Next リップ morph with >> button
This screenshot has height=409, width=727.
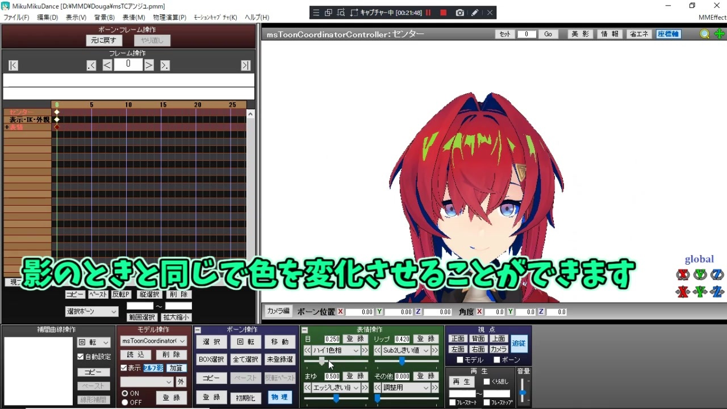pyautogui.click(x=434, y=350)
